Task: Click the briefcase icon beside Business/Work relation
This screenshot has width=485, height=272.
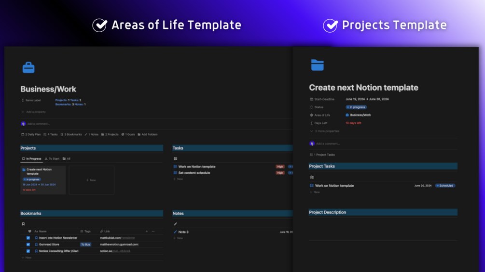Action: pyautogui.click(x=347, y=115)
